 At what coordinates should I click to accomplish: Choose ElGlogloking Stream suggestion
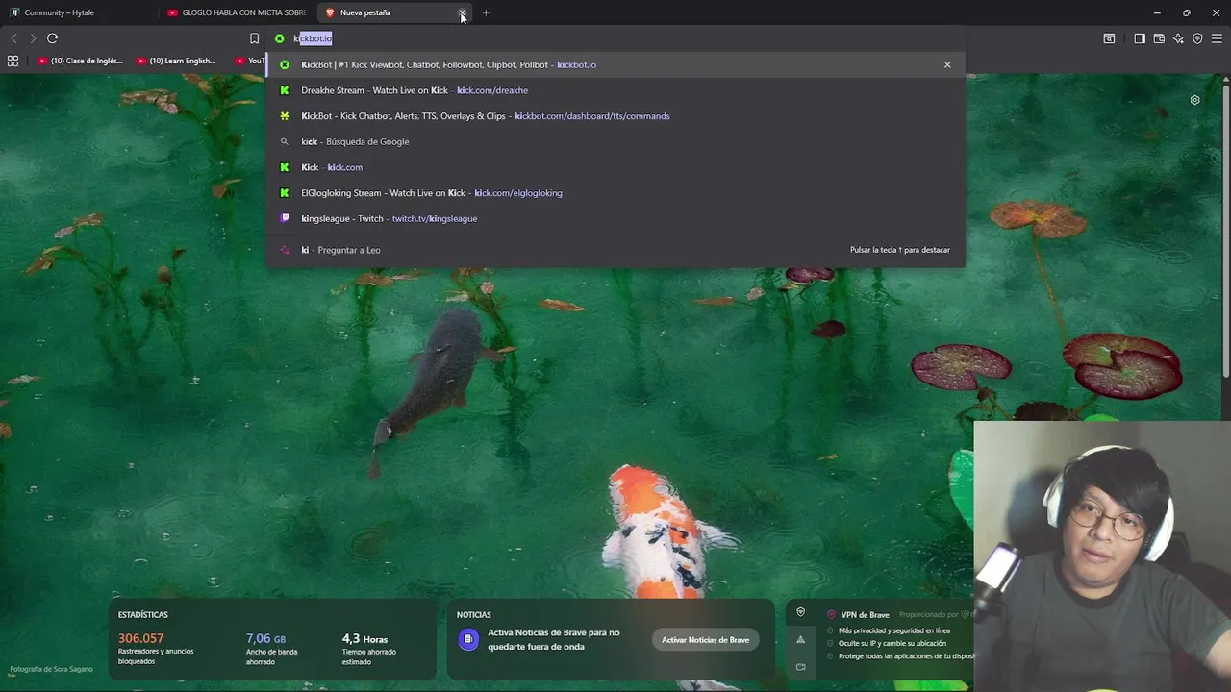point(615,193)
